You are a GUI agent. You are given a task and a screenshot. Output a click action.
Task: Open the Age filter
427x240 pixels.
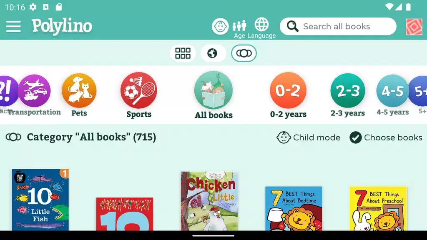(239, 30)
